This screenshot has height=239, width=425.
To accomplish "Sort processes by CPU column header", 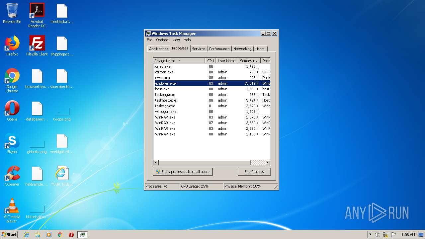I will coord(211,61).
